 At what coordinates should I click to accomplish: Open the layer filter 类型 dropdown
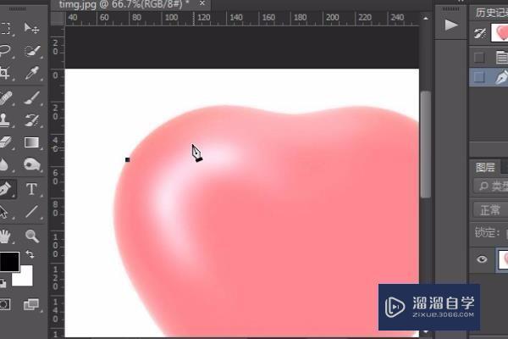491,186
